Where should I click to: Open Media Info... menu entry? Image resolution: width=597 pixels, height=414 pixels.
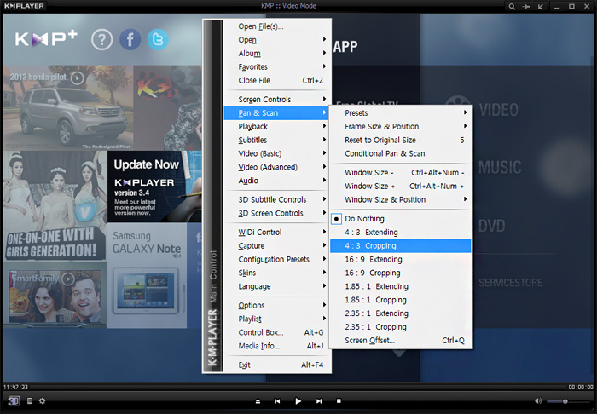pos(277,346)
